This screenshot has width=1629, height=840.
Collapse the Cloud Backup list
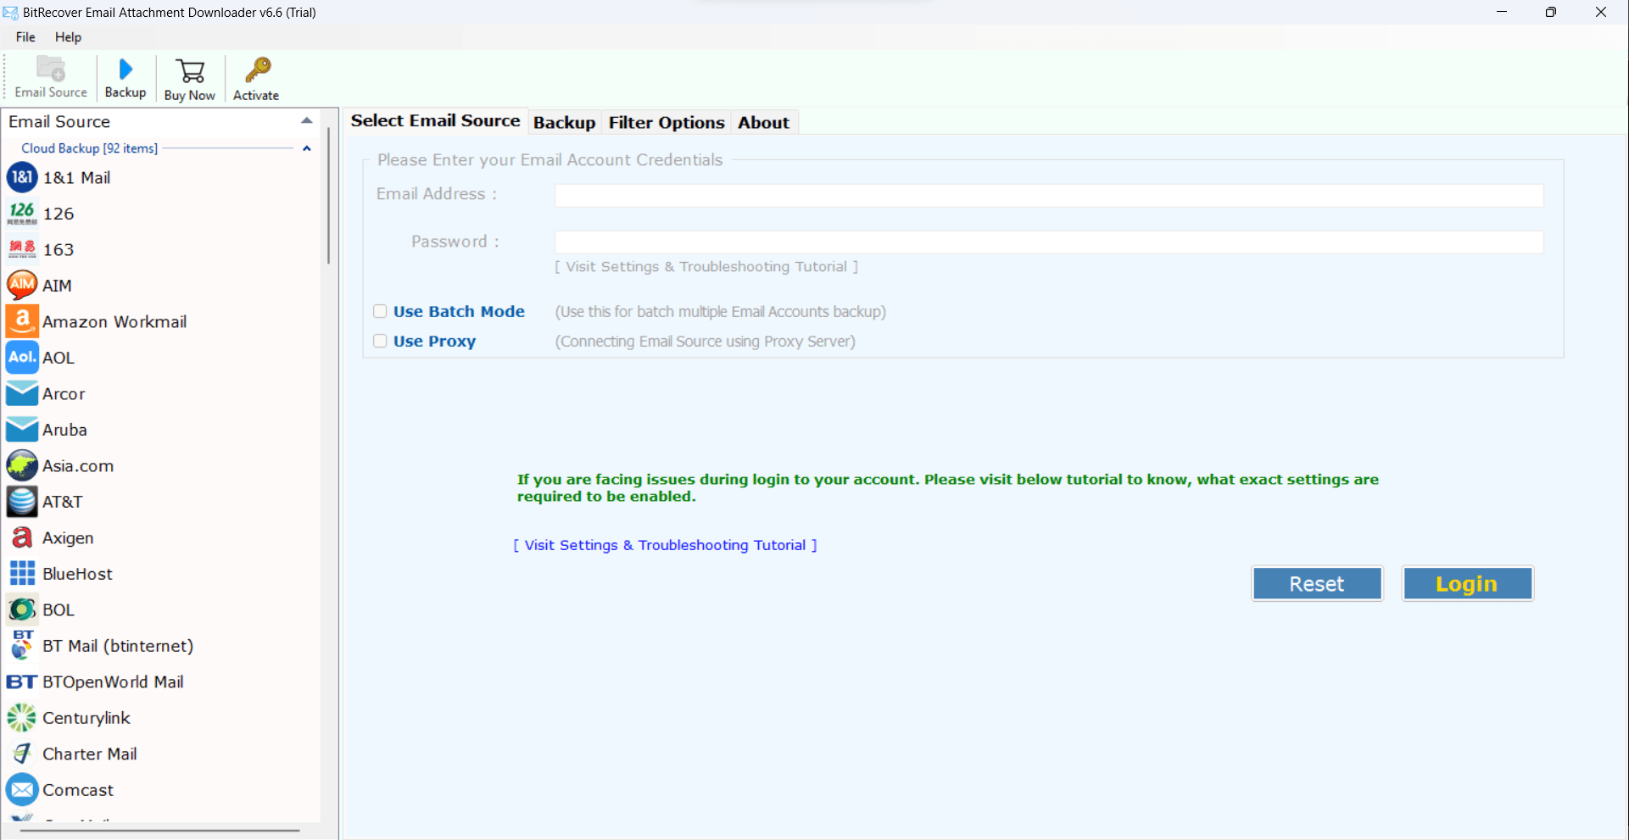pos(306,148)
